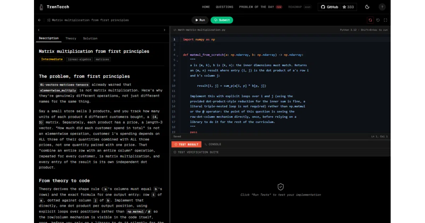
Task: Reset the code with the circular arrow icon
Action: (378, 20)
